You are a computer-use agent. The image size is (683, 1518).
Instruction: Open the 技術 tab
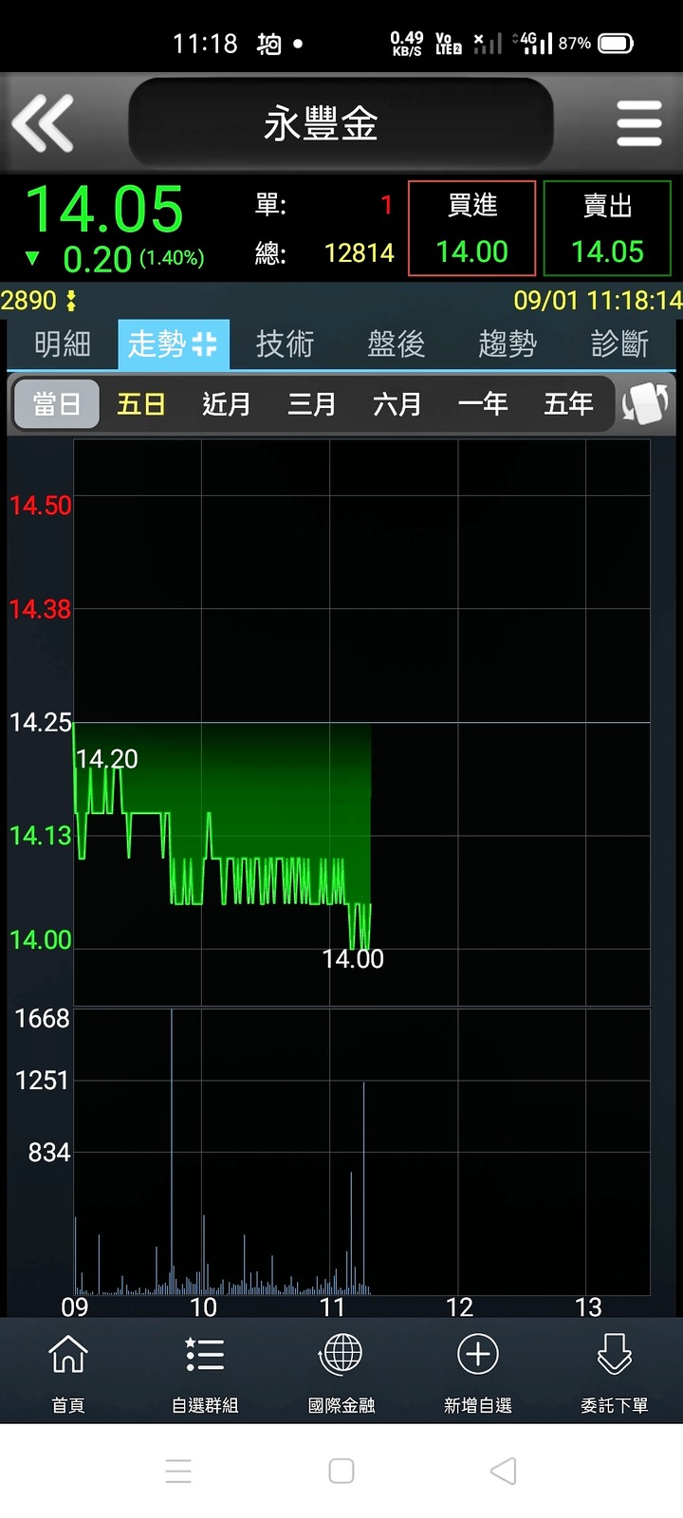tap(285, 344)
